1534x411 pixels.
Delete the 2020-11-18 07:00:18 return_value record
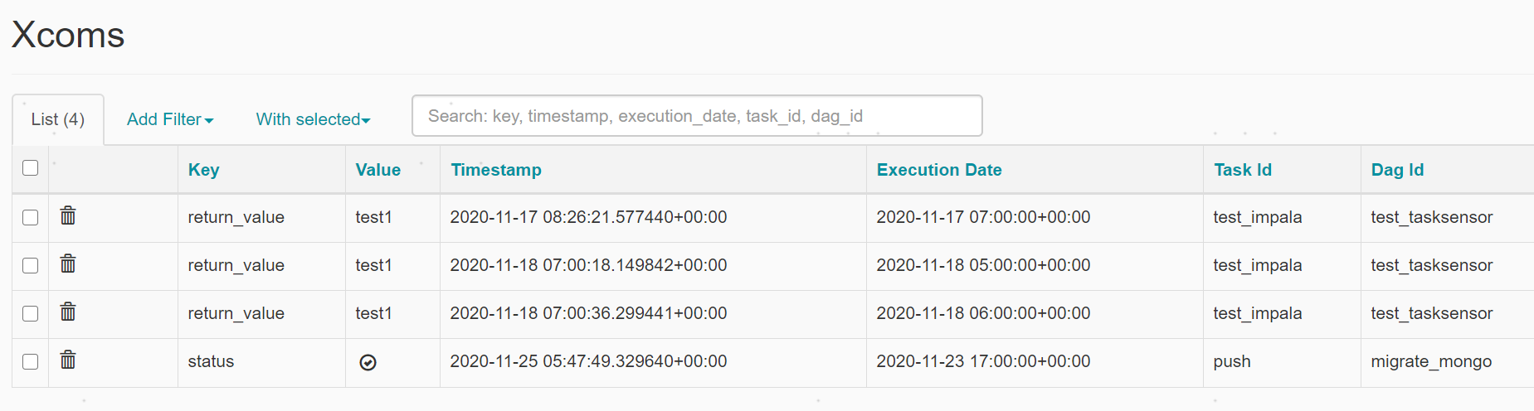pyautogui.click(x=68, y=264)
